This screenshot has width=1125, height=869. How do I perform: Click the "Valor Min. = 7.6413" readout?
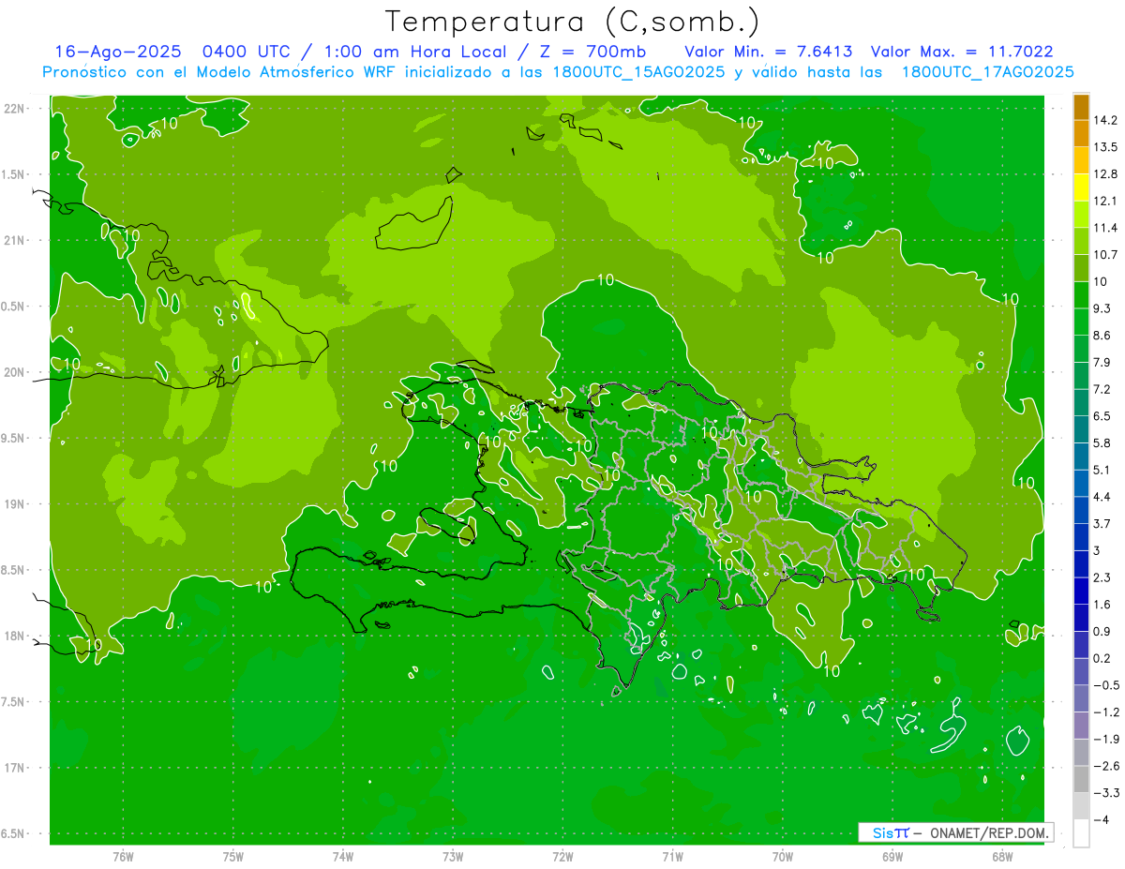pyautogui.click(x=769, y=52)
